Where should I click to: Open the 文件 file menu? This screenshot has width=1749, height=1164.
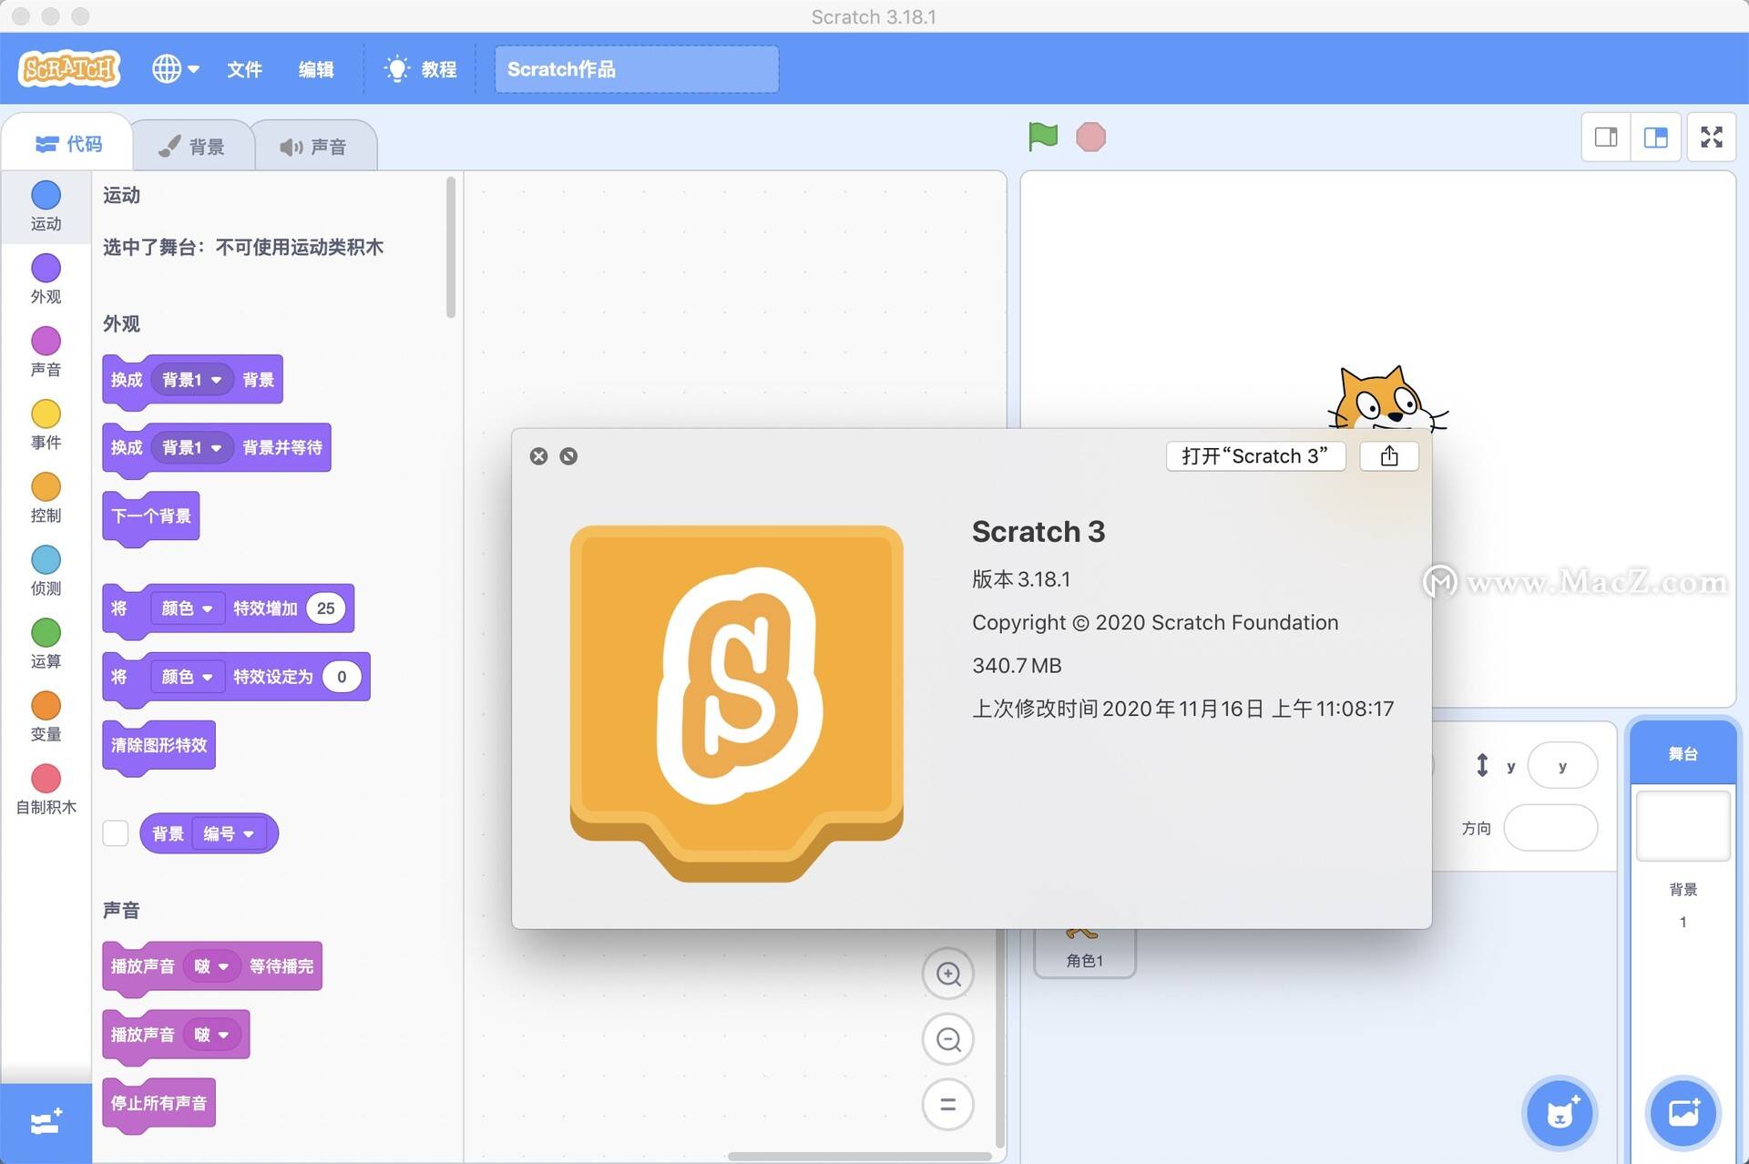244,68
